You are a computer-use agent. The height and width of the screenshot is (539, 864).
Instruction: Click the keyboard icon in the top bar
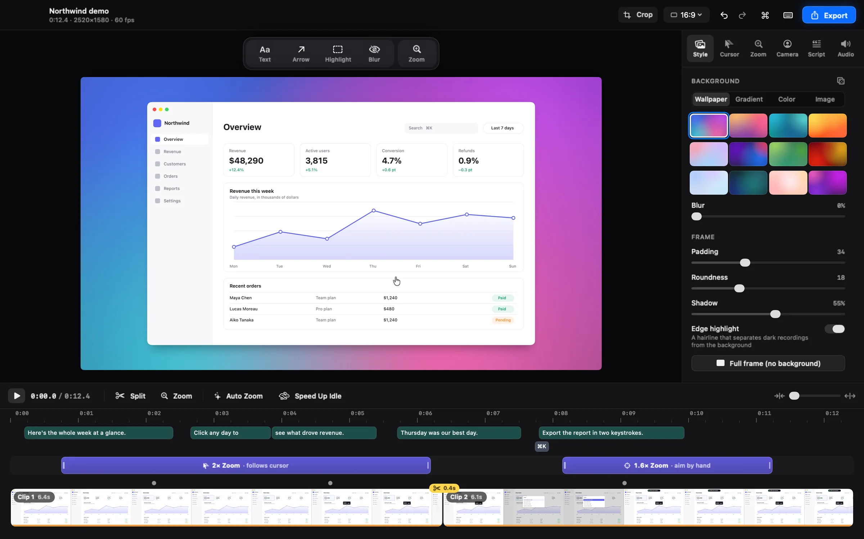(x=788, y=15)
